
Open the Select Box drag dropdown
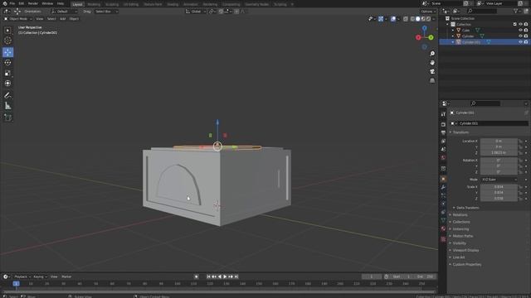106,12
